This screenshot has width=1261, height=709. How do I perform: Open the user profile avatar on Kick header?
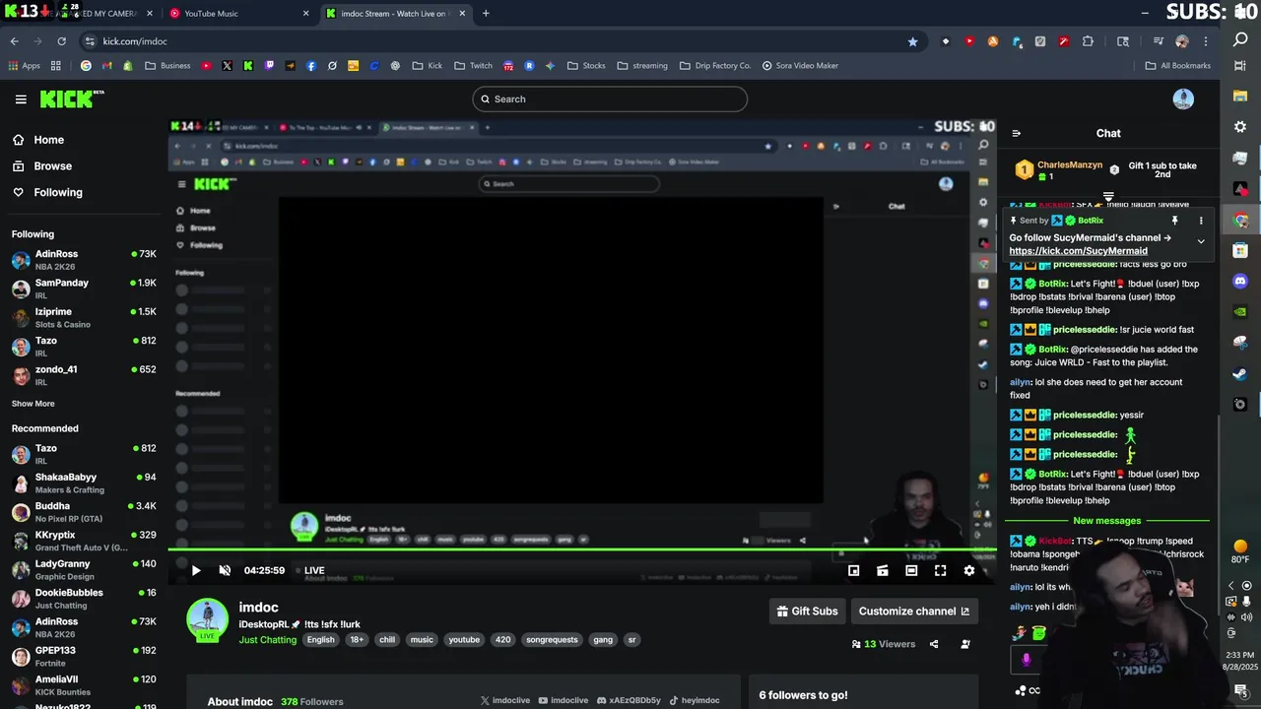pyautogui.click(x=1183, y=98)
